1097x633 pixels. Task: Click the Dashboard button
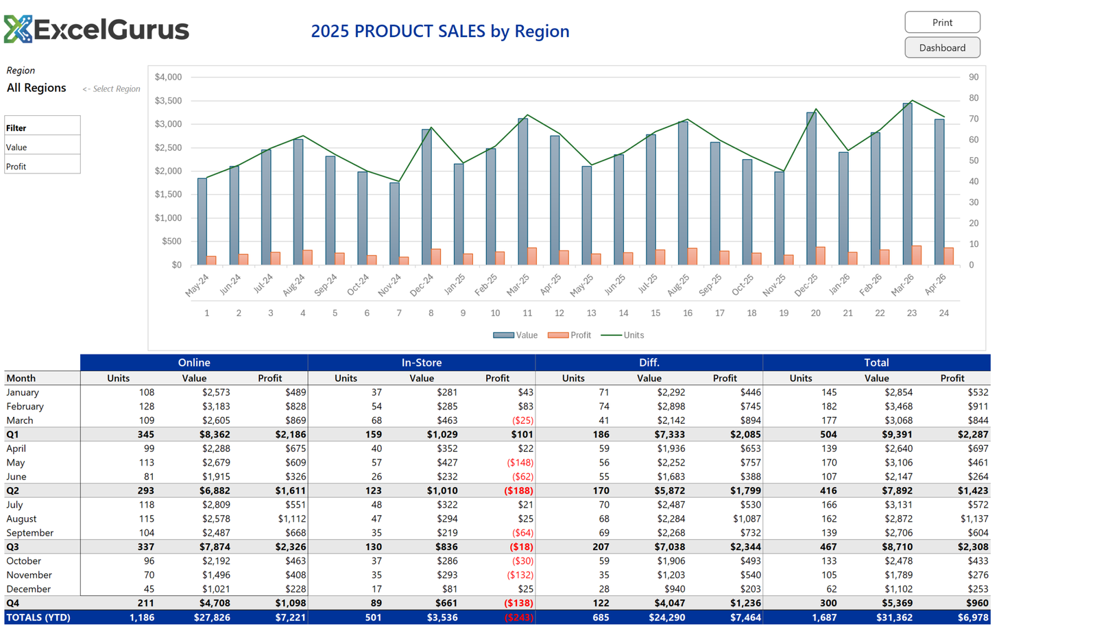942,47
